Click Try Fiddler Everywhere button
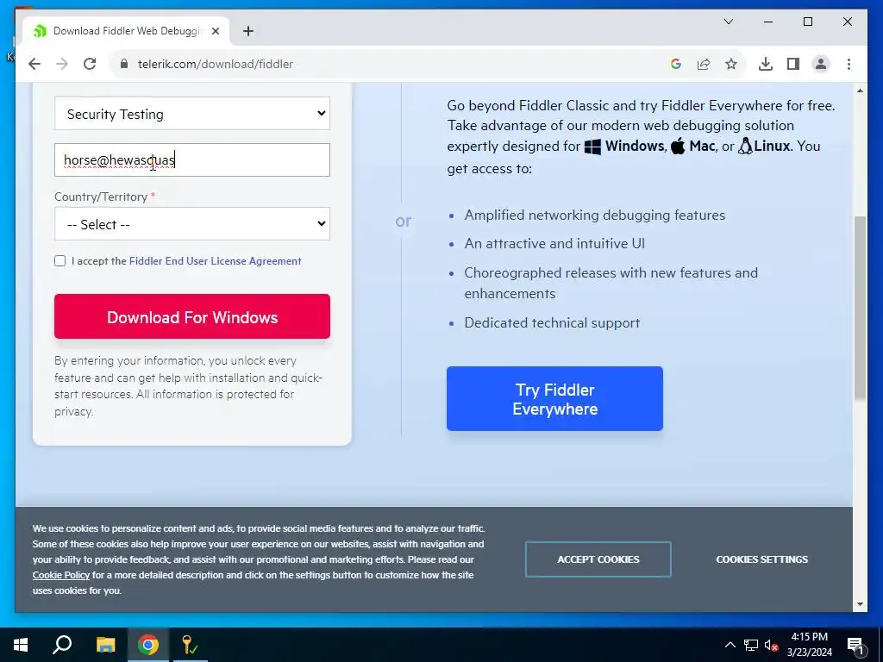Viewport: 883px width, 662px height. pos(554,398)
